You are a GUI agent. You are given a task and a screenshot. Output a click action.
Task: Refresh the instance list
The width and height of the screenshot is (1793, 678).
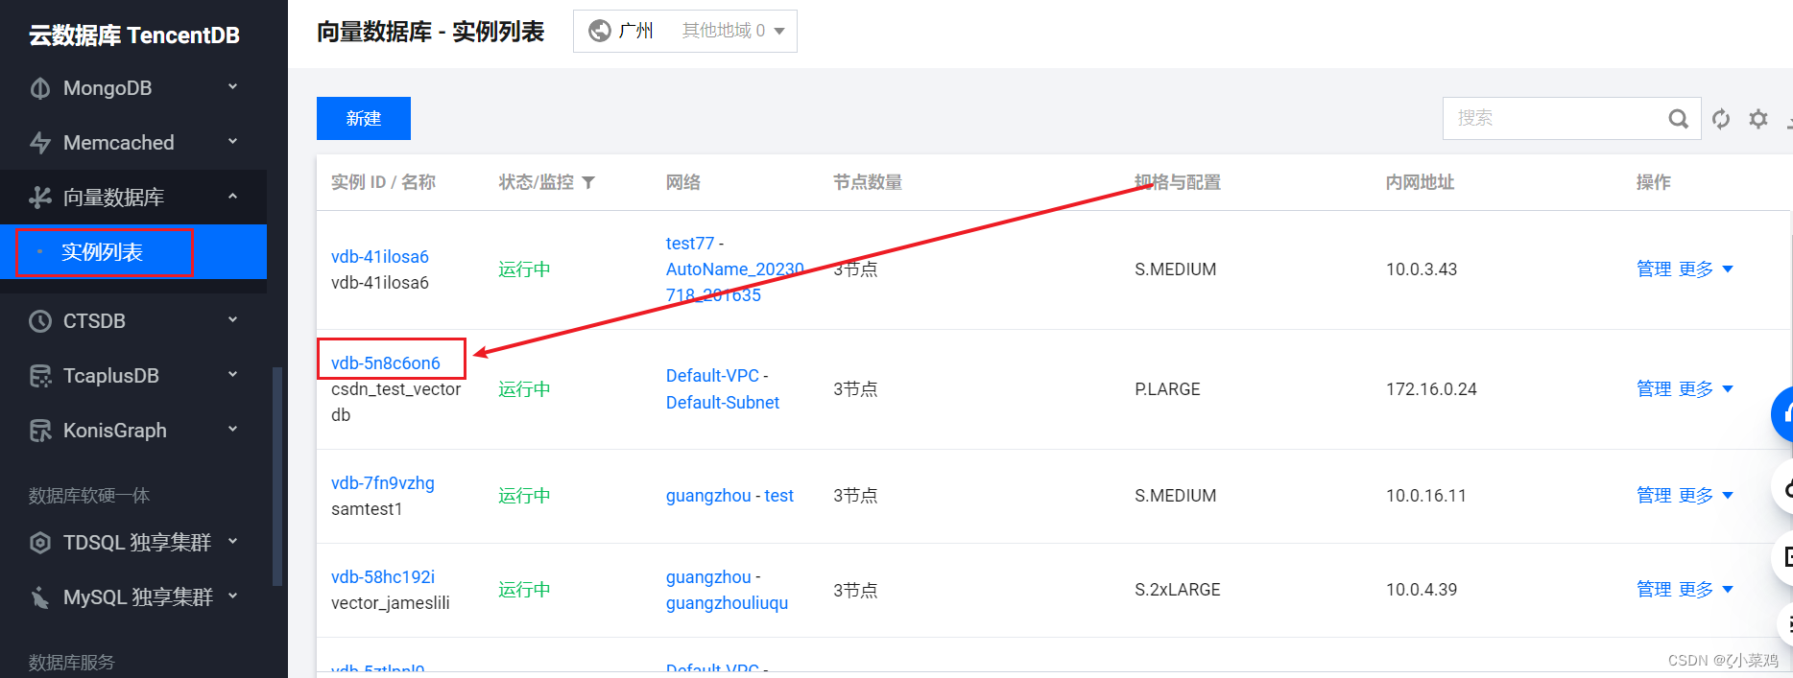pos(1721,118)
